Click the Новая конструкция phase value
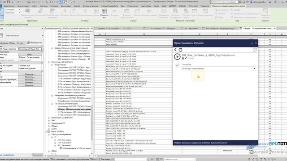This screenshot has width=287, height=161. 30,68
